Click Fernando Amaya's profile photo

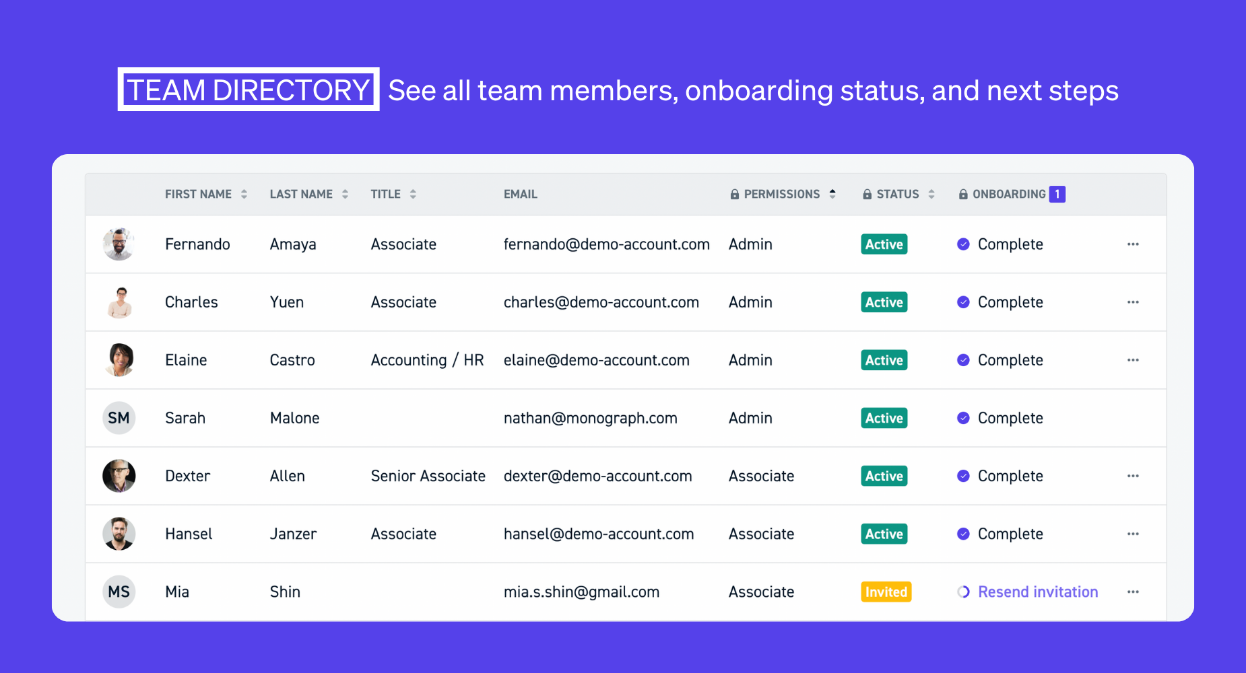[119, 244]
